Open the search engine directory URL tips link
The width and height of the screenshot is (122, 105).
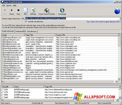point(103,22)
